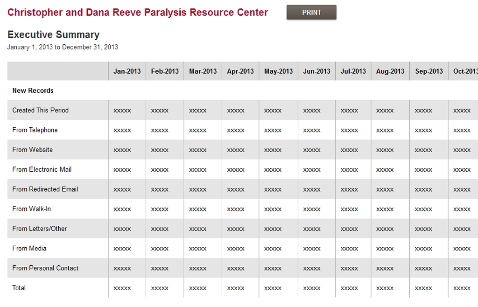Image resolution: width=478 pixels, height=307 pixels.
Task: Click From Redirected Email value for May-2013
Action: 273,190
